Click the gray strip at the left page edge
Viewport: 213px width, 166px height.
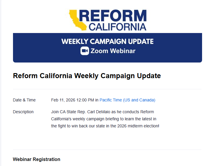(x=1, y=88)
